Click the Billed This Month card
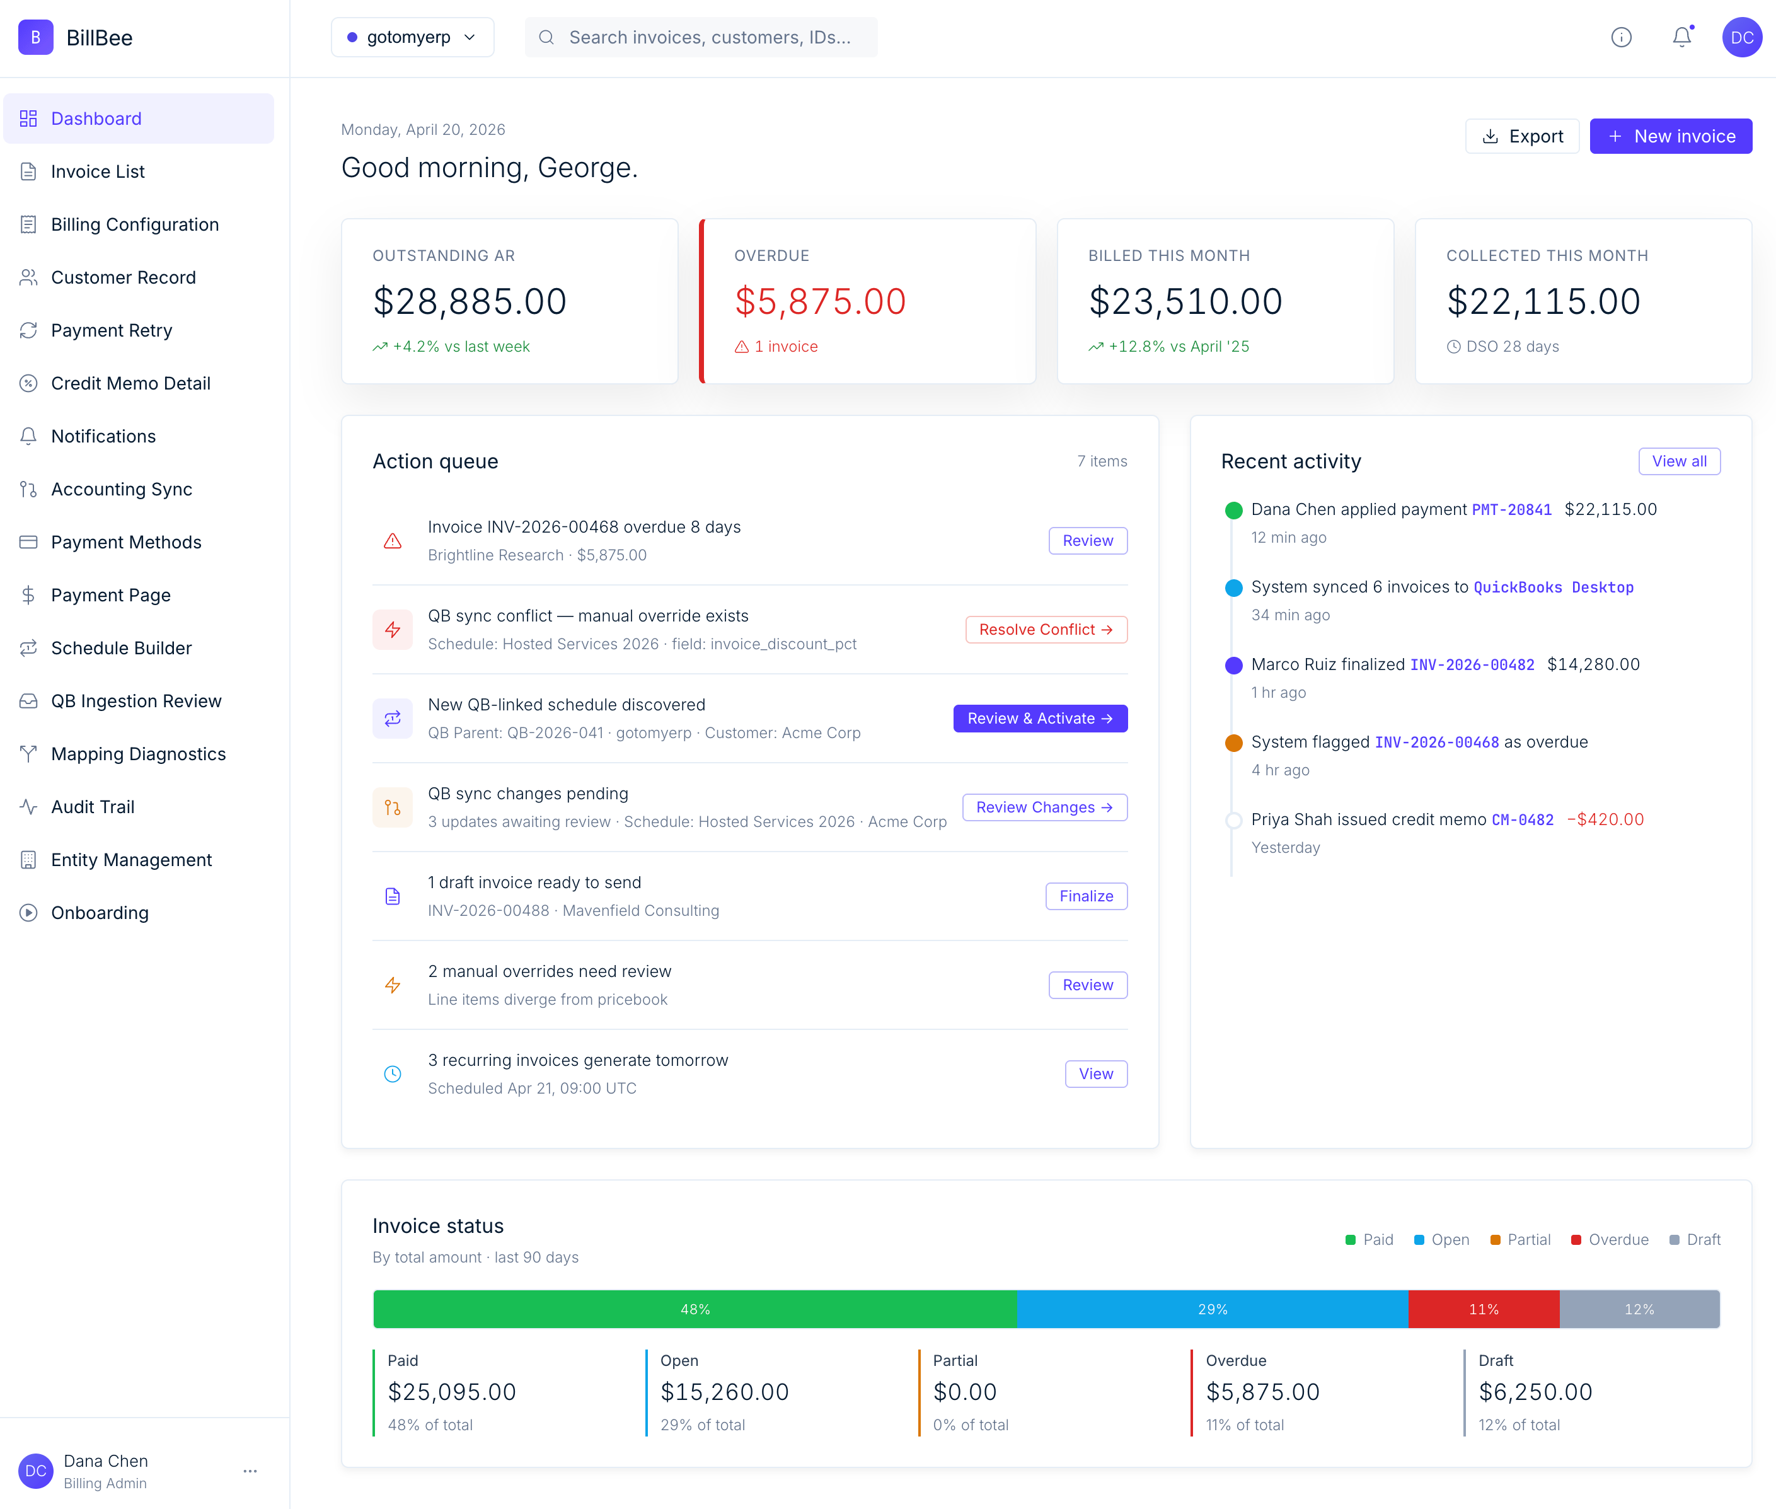The height and width of the screenshot is (1509, 1776). pyautogui.click(x=1225, y=301)
